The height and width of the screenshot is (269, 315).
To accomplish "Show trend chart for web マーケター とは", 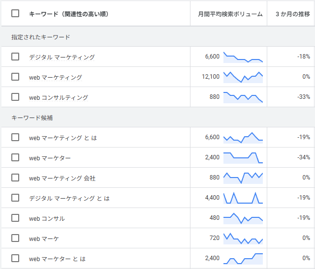I will [x=243, y=259].
